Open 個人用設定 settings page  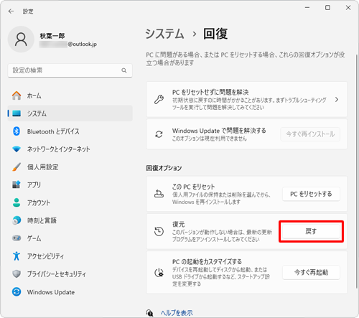70,167
